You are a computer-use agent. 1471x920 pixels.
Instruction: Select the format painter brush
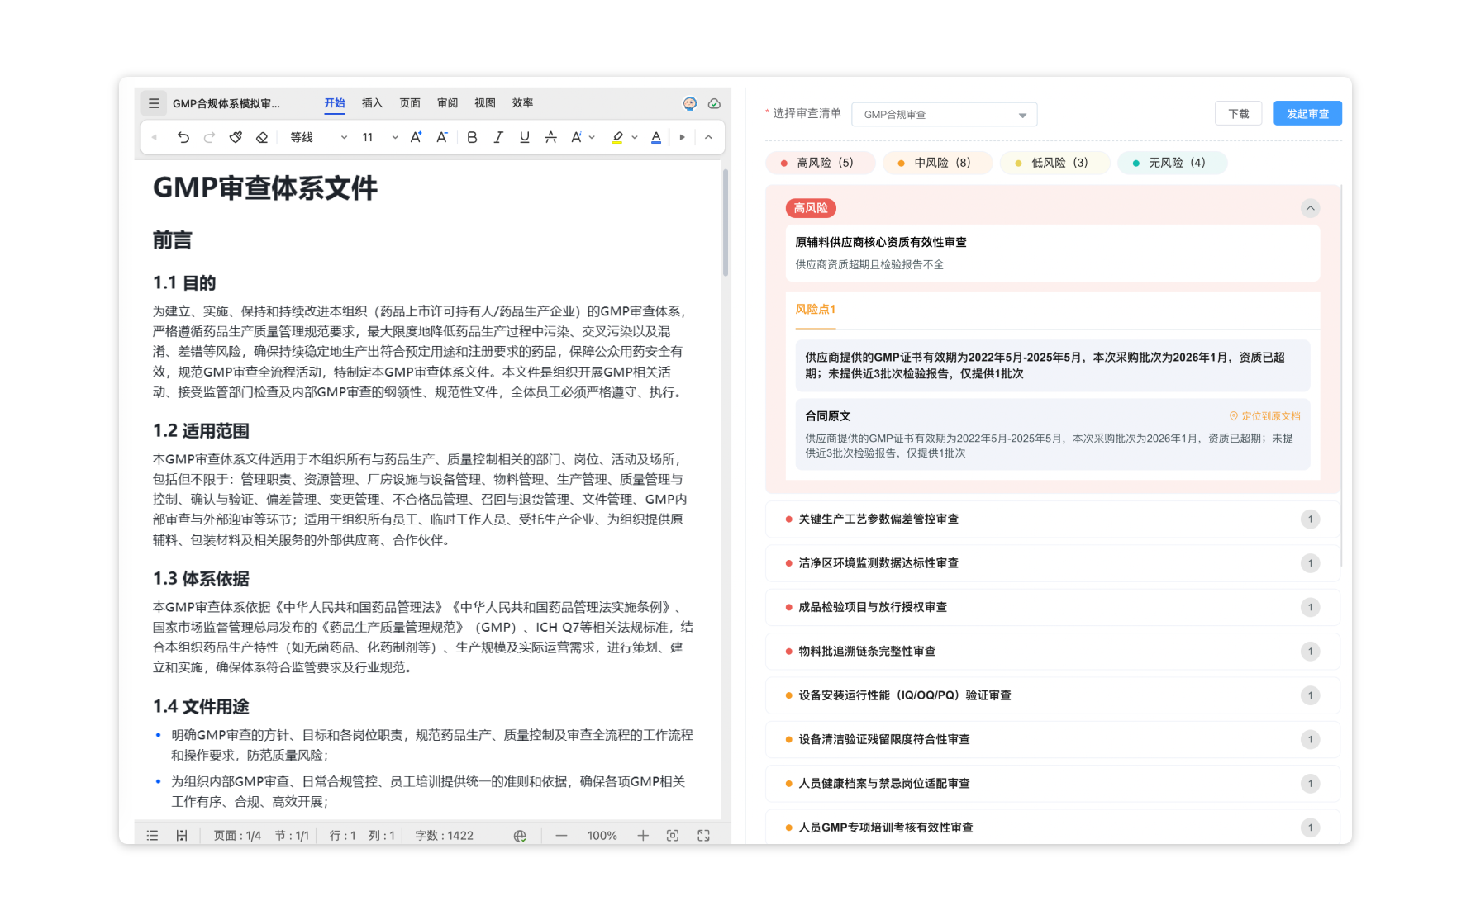click(236, 137)
